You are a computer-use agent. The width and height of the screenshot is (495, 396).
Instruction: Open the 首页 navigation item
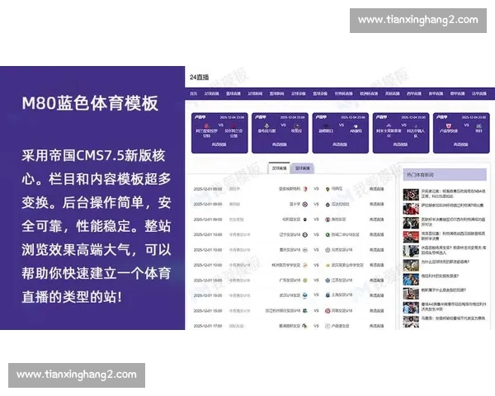[194, 93]
